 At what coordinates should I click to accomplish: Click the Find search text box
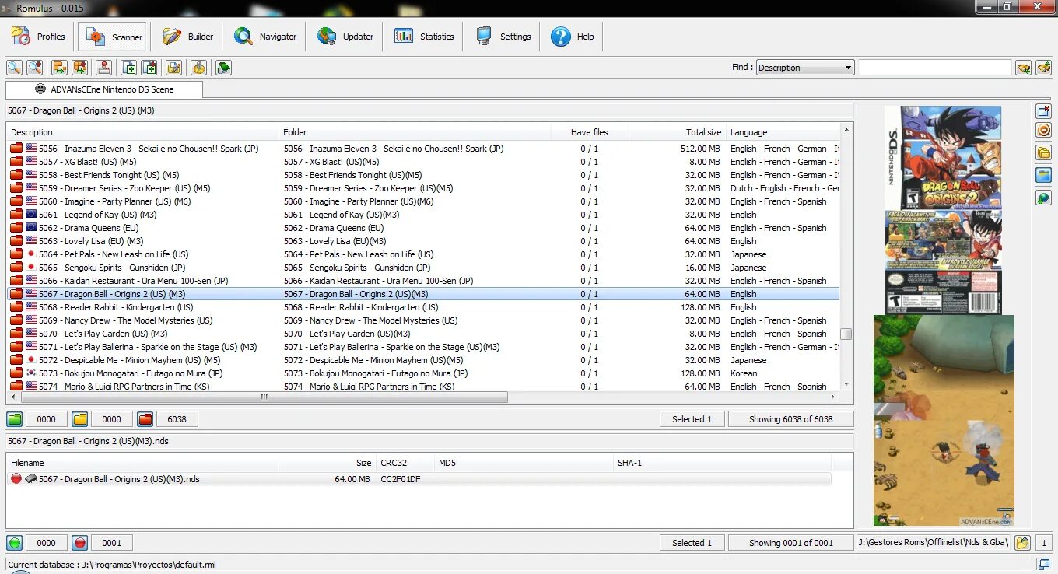pos(934,68)
